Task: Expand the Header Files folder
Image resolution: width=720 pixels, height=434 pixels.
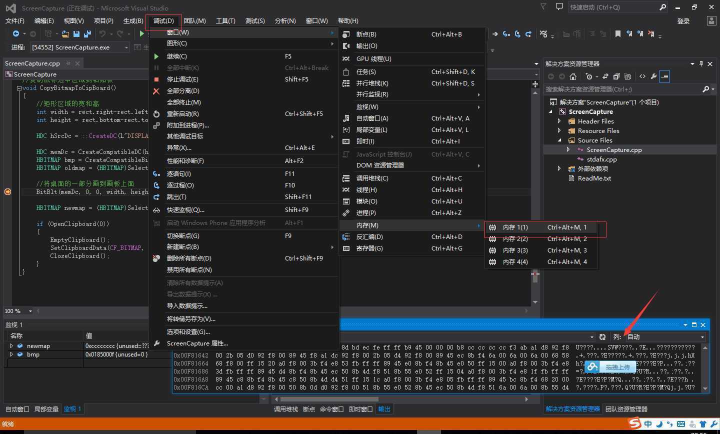Action: [x=559, y=121]
